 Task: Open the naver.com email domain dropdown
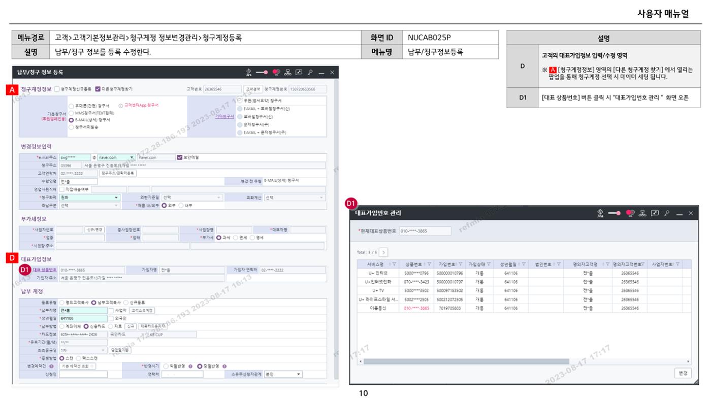[x=116, y=157]
